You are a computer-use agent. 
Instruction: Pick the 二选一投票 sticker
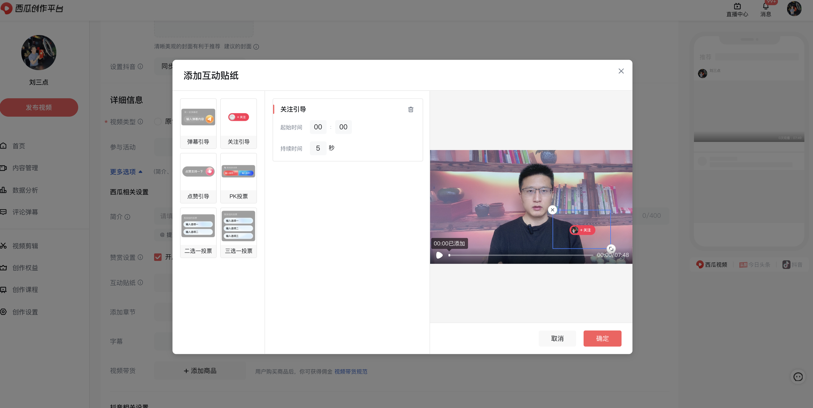(x=198, y=232)
